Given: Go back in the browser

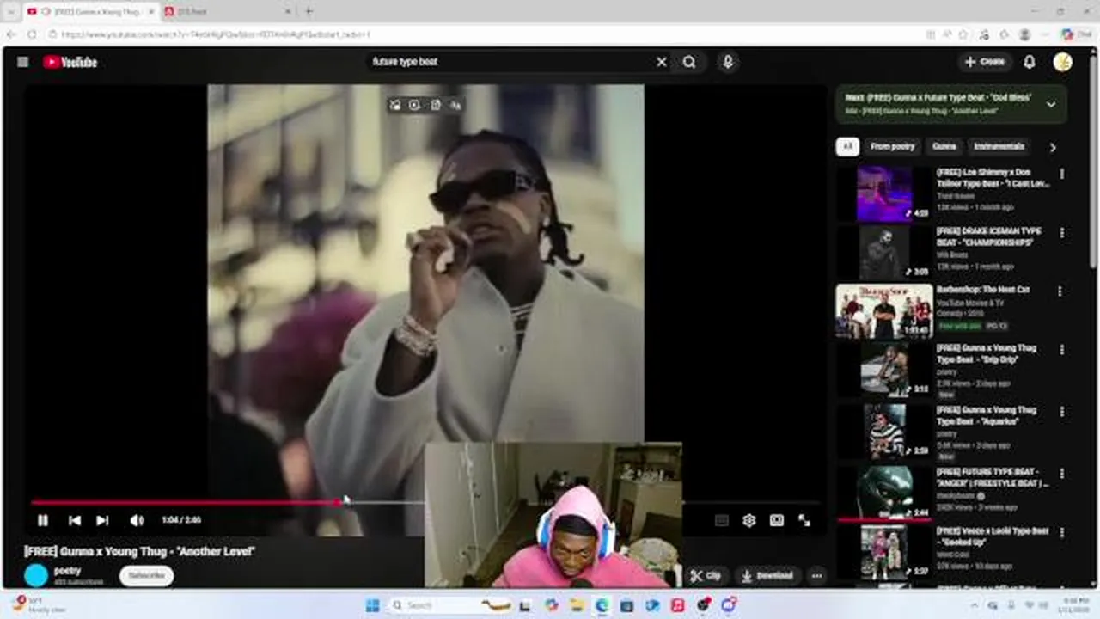Looking at the screenshot, I should coord(11,34).
